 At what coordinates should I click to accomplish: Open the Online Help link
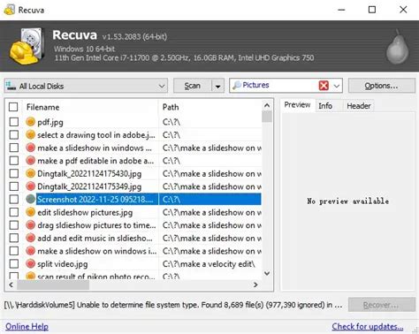[27, 326]
